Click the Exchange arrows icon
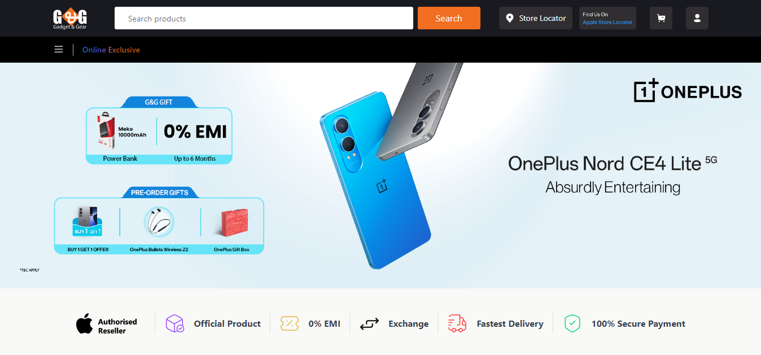 tap(369, 324)
